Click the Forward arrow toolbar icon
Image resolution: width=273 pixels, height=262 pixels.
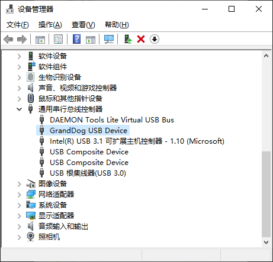(22, 39)
